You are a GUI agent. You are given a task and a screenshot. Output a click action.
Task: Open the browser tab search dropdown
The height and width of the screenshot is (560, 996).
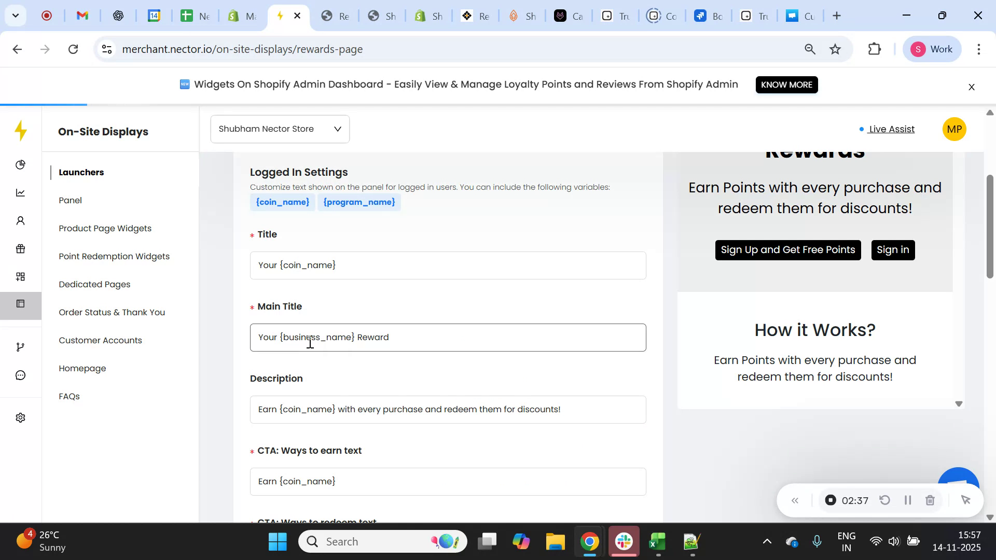[15, 15]
